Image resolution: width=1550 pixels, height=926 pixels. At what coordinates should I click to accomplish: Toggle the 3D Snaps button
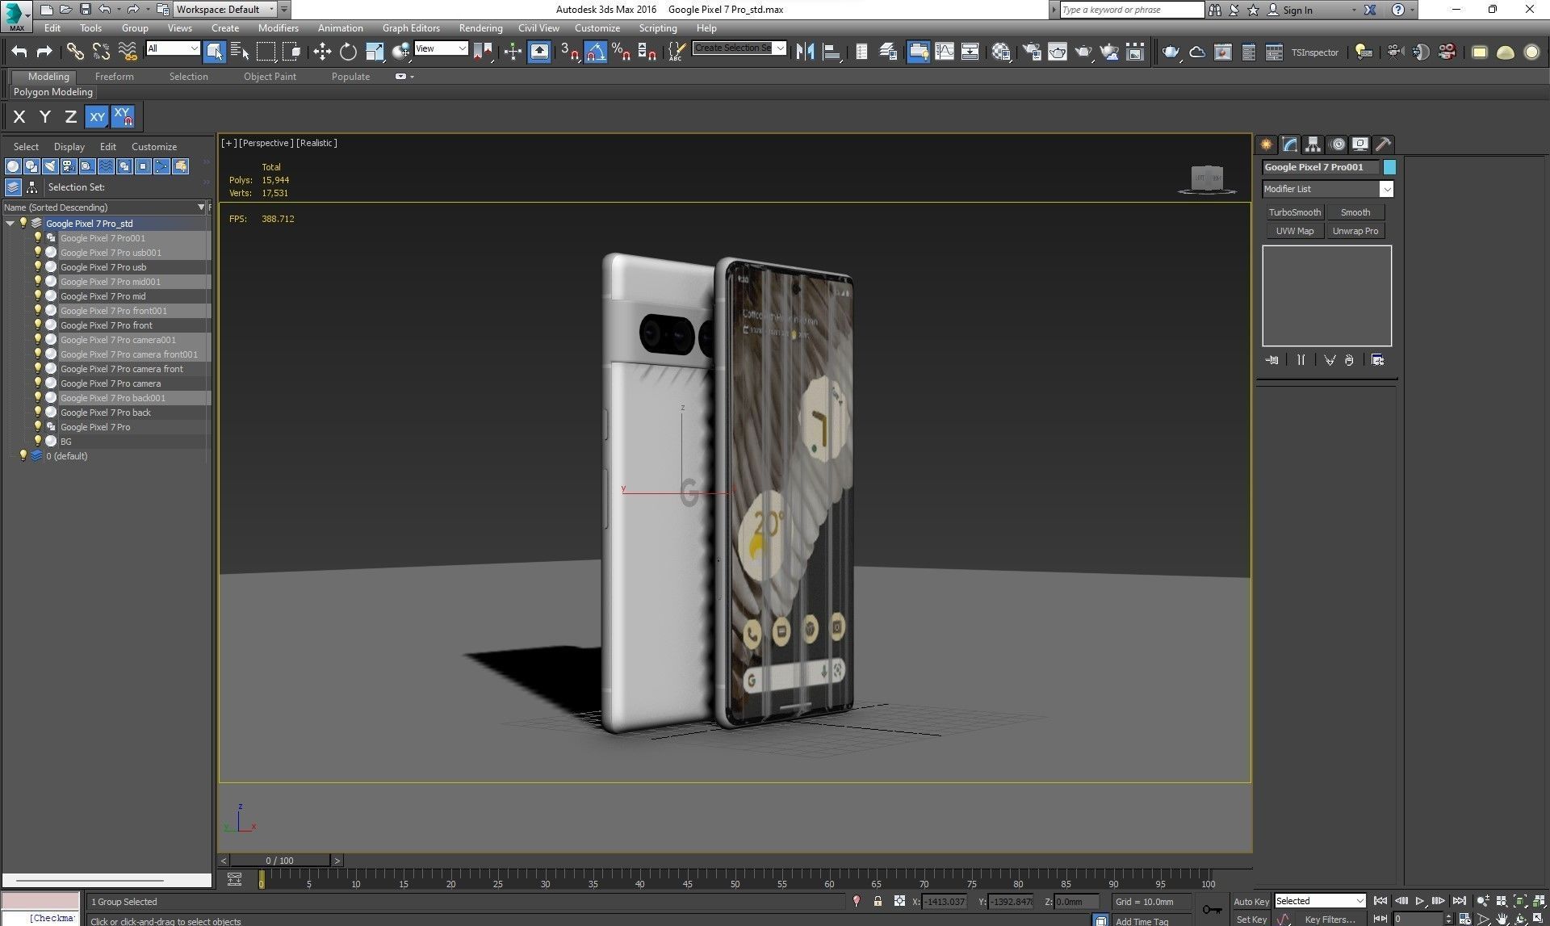(x=570, y=52)
